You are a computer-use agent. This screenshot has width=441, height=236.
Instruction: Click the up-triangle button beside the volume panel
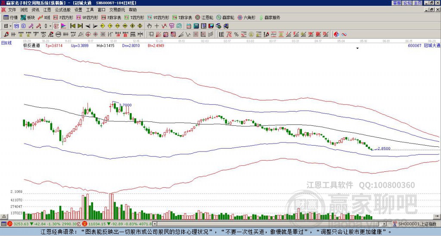4,216
